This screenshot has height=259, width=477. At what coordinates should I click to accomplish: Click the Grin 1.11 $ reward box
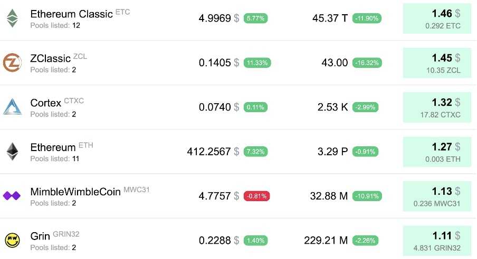point(437,241)
